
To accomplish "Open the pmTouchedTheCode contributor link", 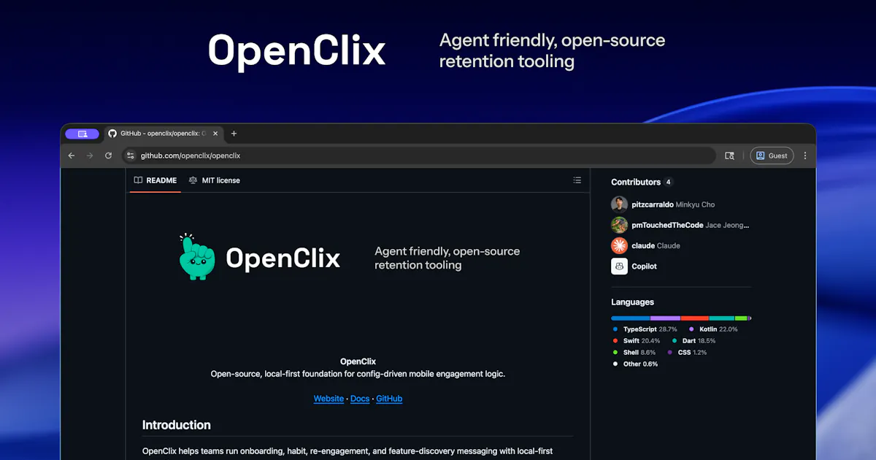I will 667,225.
